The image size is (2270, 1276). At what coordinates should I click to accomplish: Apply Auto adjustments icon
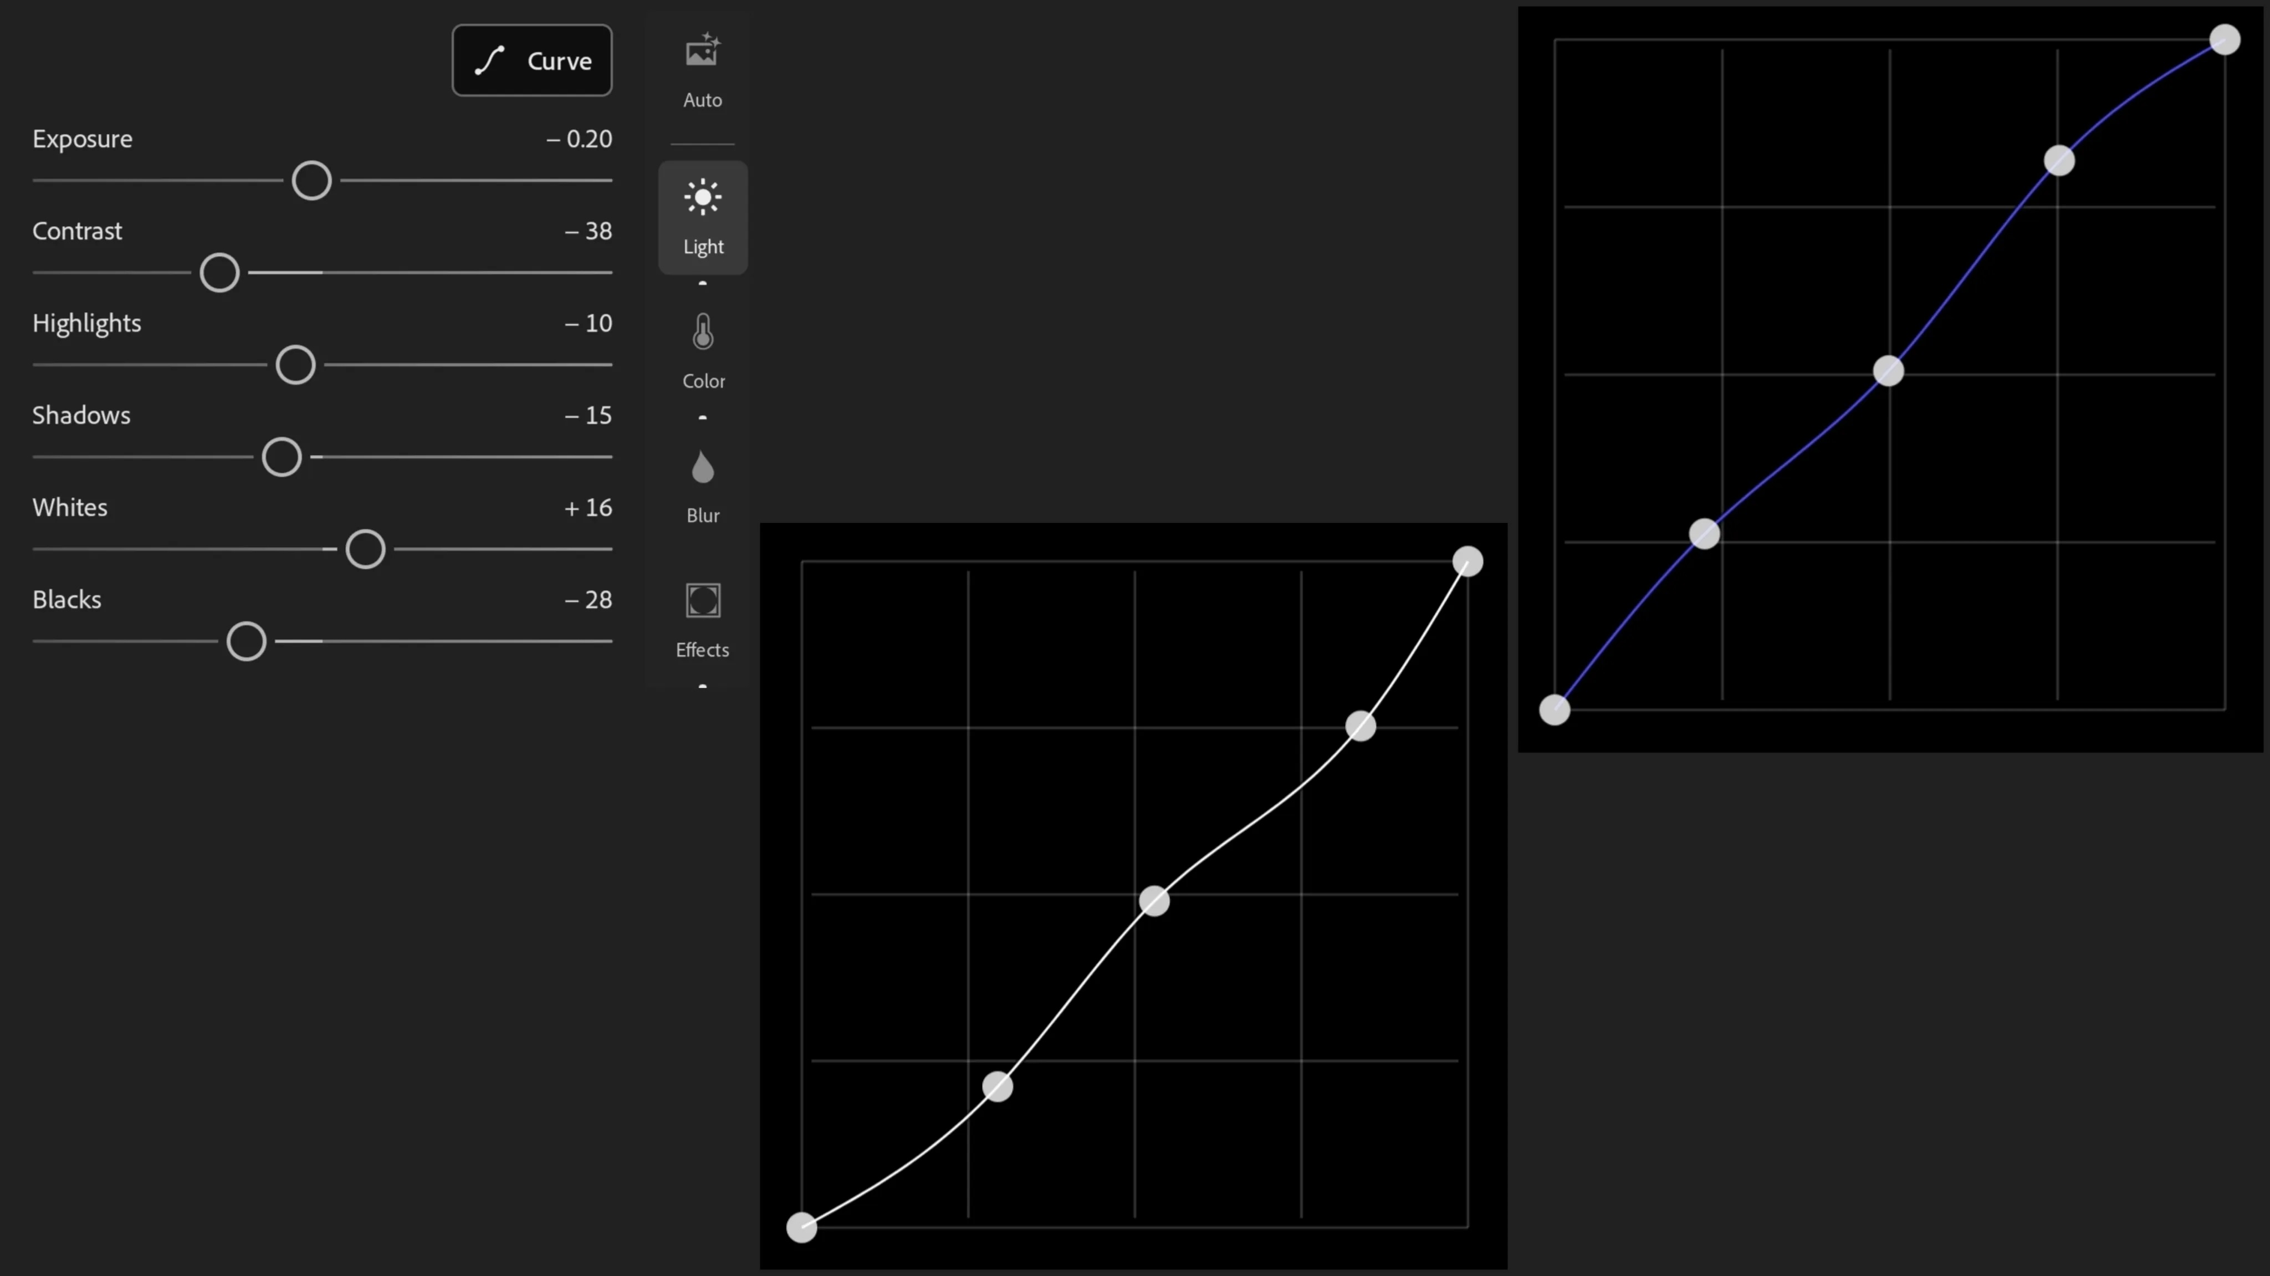[702, 51]
